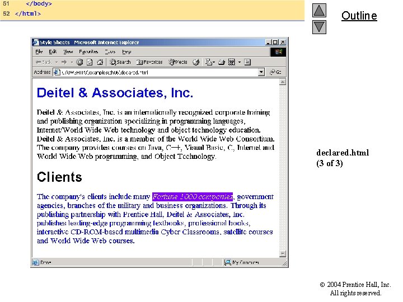
Task: Click the Home icon
Action: click(100, 62)
